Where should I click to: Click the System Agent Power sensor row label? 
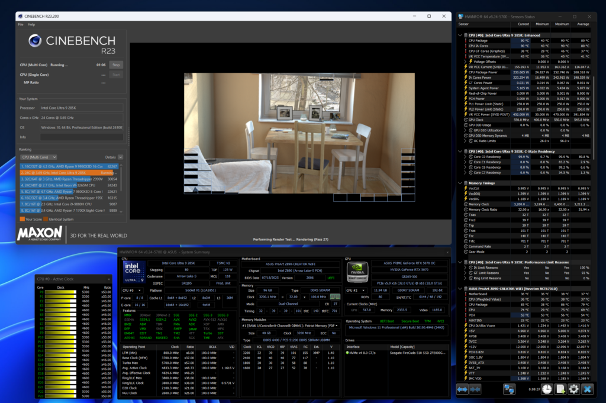coord(483,88)
